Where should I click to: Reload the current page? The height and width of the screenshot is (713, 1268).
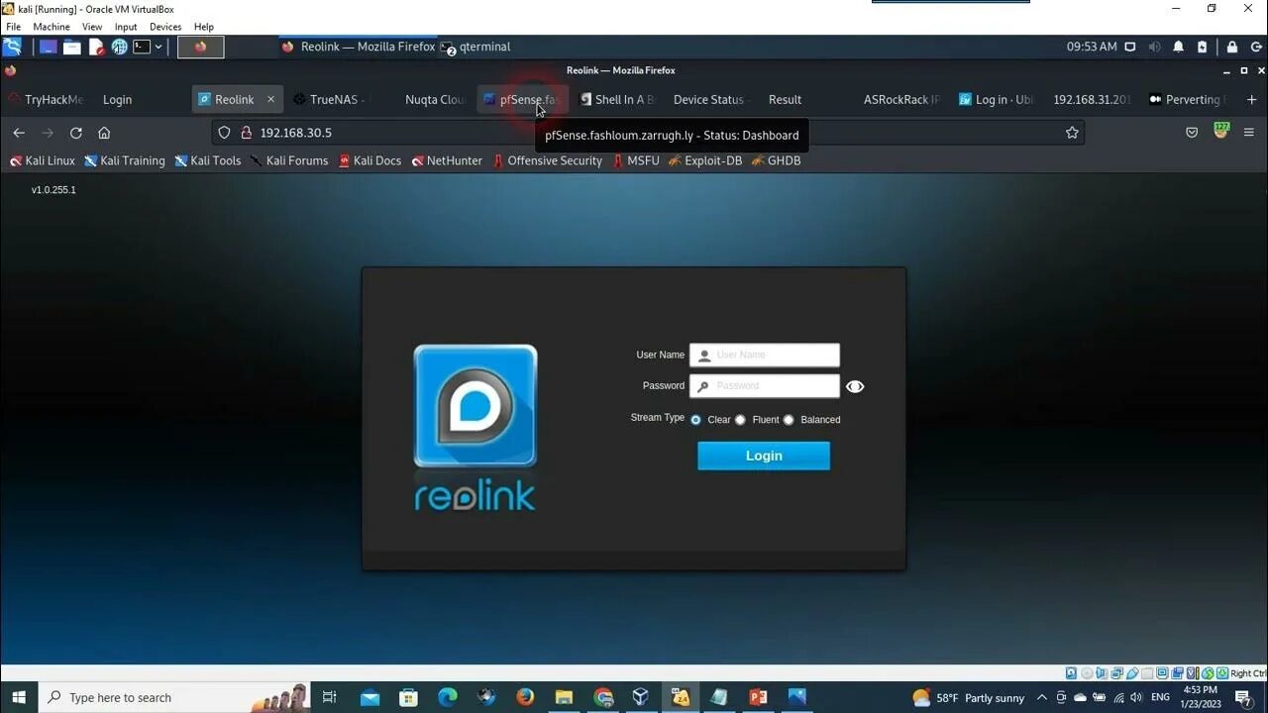click(x=76, y=133)
